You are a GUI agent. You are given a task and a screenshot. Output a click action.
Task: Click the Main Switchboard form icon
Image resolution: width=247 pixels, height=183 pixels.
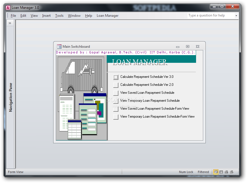(x=59, y=47)
